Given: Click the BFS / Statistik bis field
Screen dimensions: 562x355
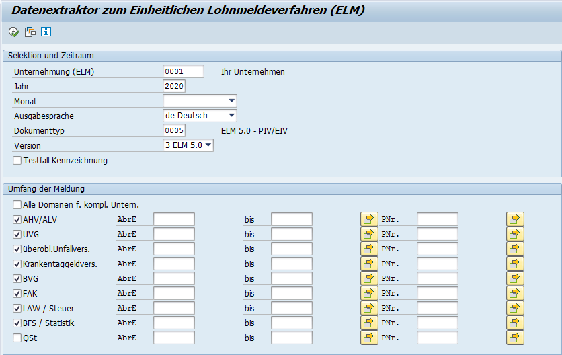Looking at the screenshot, I should [292, 323].
